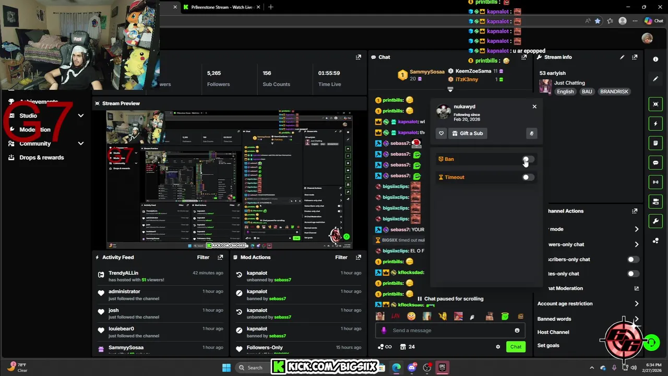
Task: Click the mute icon in nukawyd card
Action: click(531, 133)
